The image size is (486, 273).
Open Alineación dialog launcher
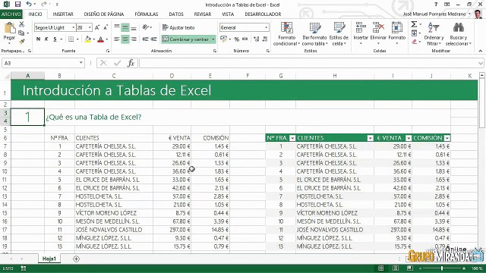215,51
